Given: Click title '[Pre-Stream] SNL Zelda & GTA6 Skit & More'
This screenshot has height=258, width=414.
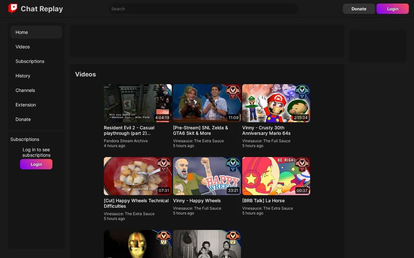Looking at the screenshot, I should (201, 131).
